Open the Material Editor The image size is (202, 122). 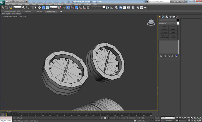[x=133, y=8]
